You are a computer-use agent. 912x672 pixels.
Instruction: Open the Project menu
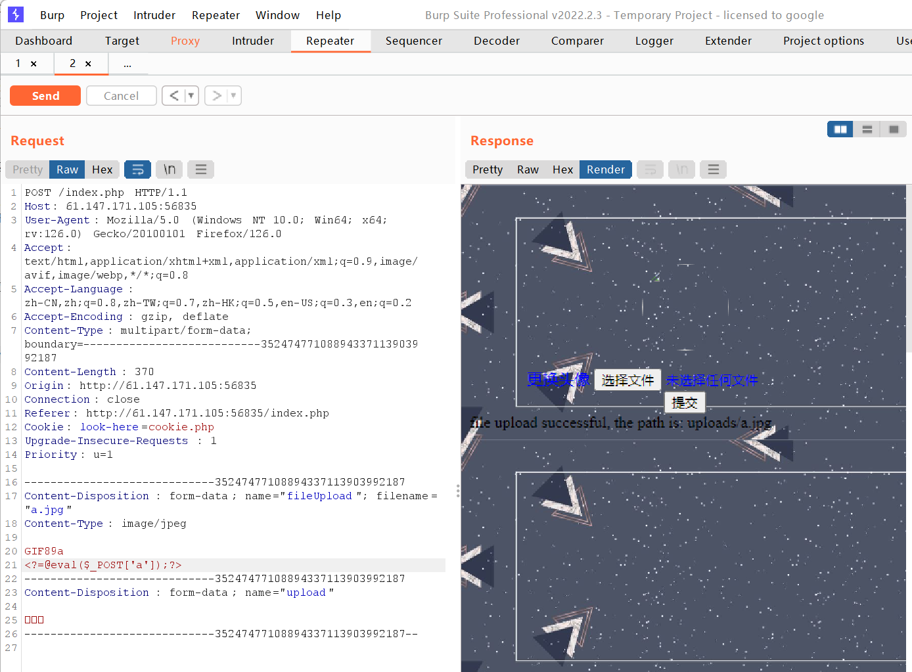pos(99,15)
